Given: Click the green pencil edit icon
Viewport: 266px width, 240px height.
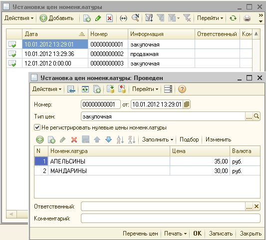Looking at the screenshot, I should click(x=98, y=18).
